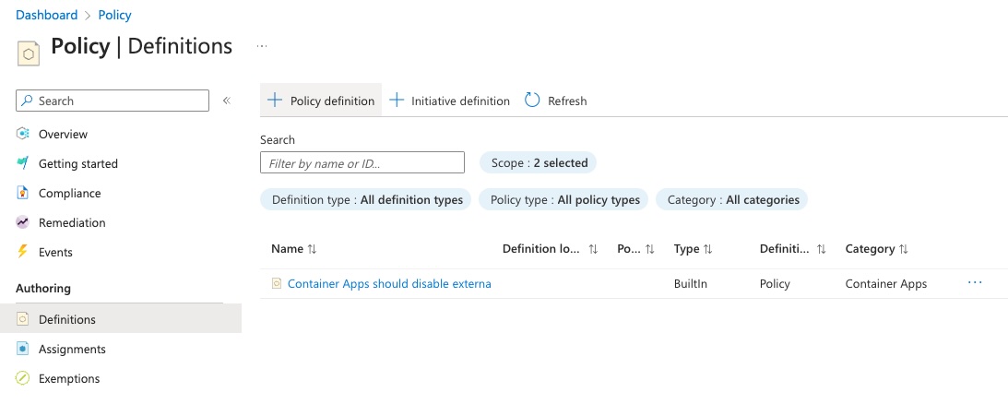This screenshot has width=1008, height=416.
Task: Open the Category filter pill
Action: [x=731, y=200]
